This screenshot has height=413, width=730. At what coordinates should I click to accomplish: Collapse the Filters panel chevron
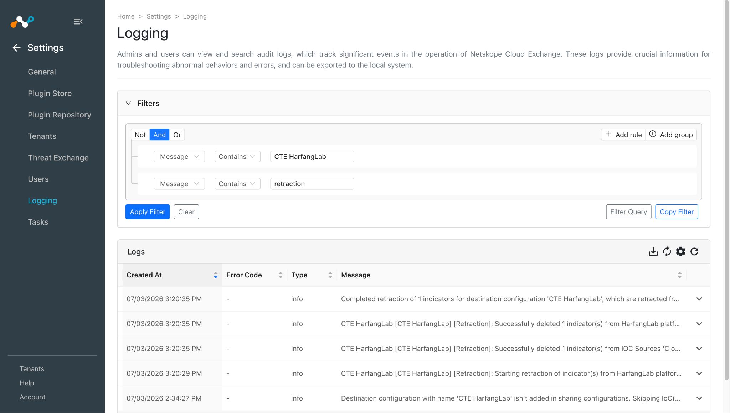[128, 103]
